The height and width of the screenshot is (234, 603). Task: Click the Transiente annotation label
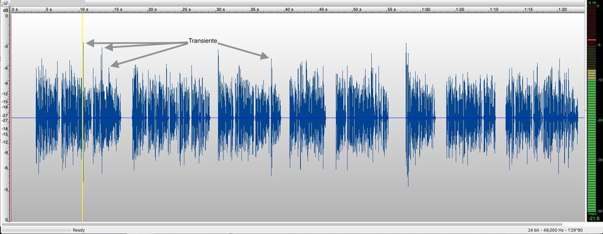[203, 41]
